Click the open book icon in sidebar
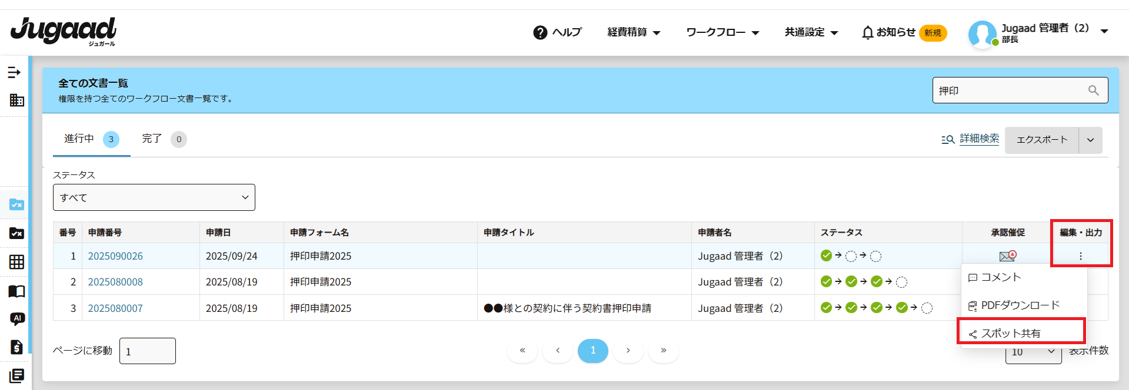Viewport: 1129px width, 390px height. (16, 291)
